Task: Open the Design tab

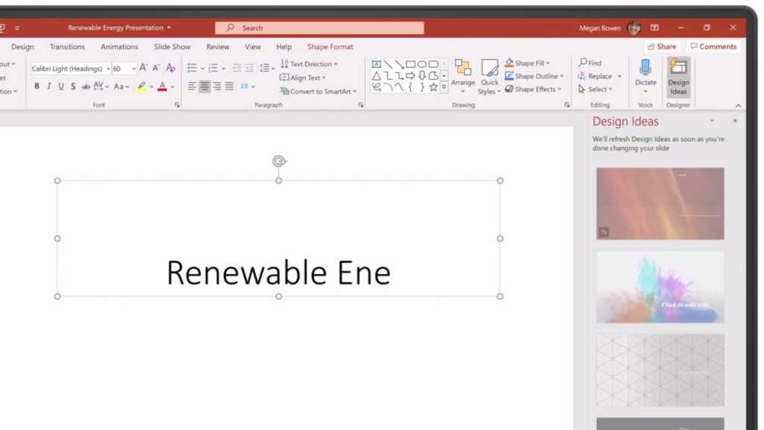Action: pyautogui.click(x=22, y=47)
